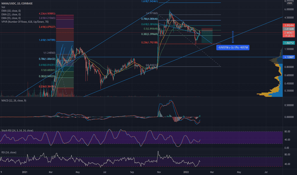Click the -0.925758 (-33.17%) measurement tooltip
The image size is (297, 175).
(x=233, y=47)
